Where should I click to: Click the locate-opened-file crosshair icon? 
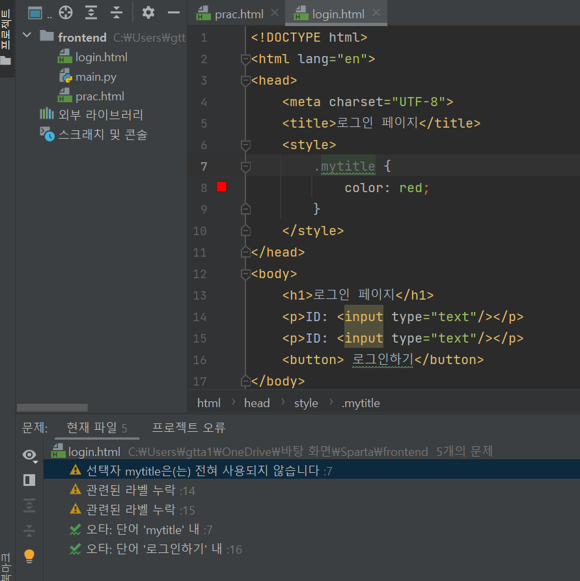66,13
